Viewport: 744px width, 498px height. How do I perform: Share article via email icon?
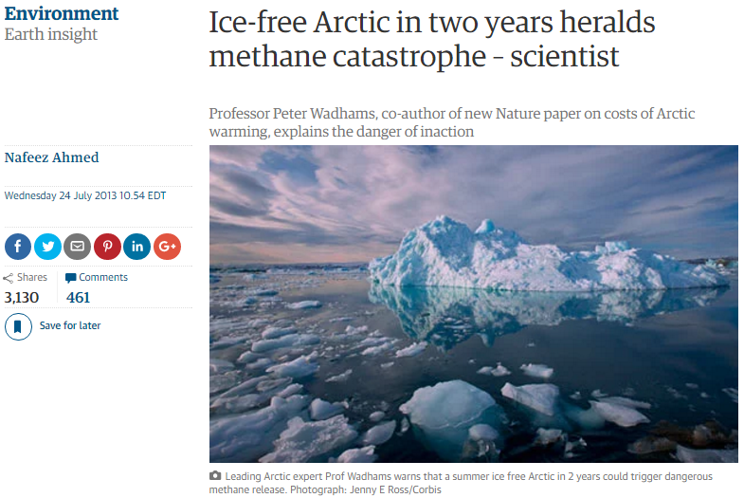coord(78,247)
